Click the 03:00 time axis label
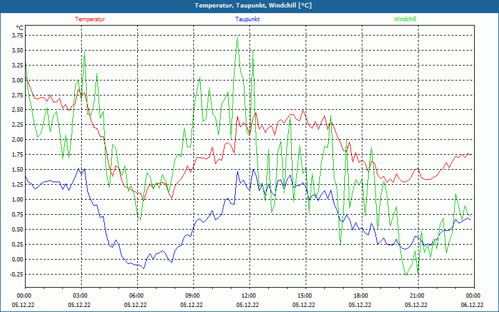Screen dimensions: 499x312 point(82,296)
